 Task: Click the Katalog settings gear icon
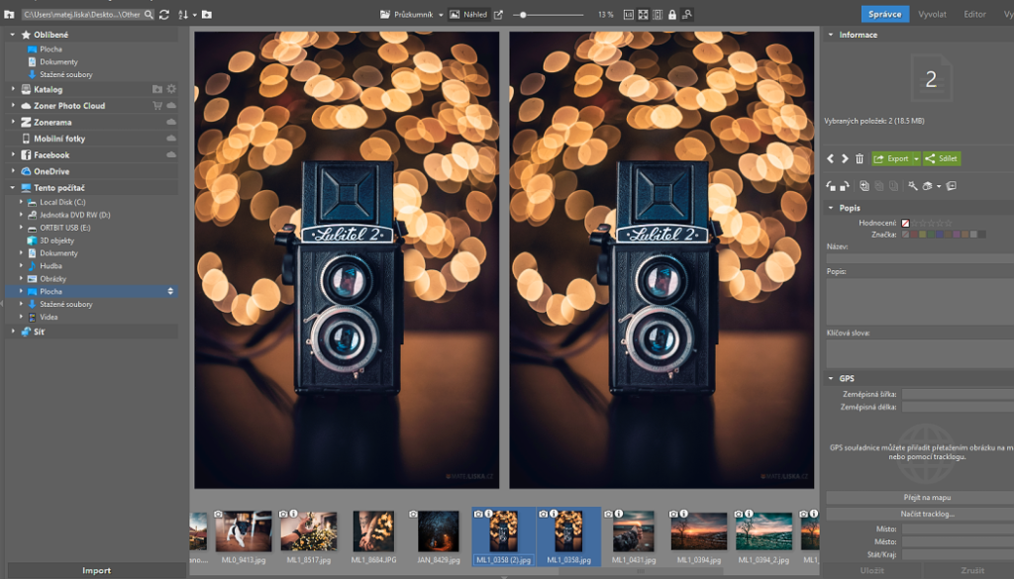(x=171, y=88)
